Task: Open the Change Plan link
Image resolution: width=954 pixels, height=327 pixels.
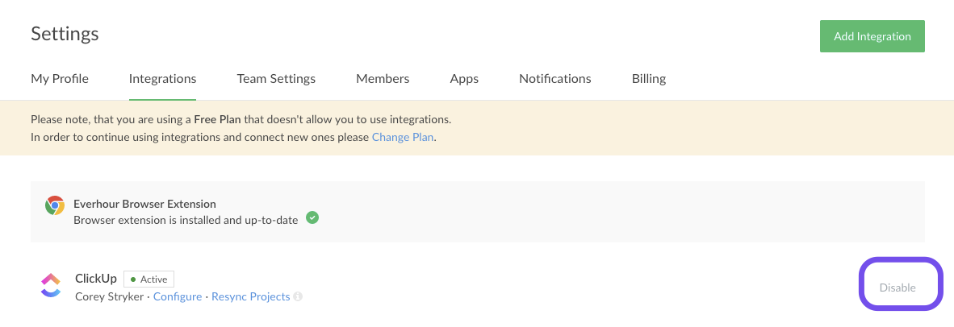Action: (x=403, y=137)
